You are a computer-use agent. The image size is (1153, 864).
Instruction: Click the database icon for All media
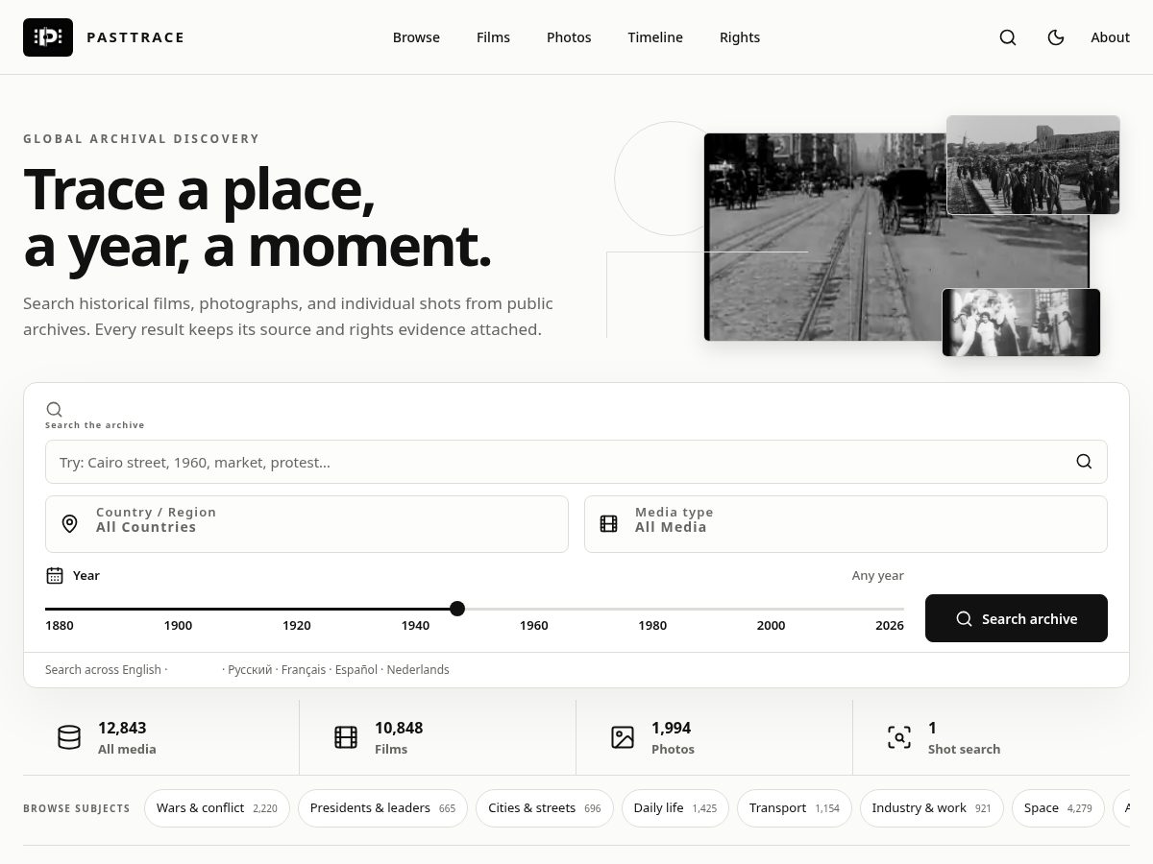(x=69, y=737)
